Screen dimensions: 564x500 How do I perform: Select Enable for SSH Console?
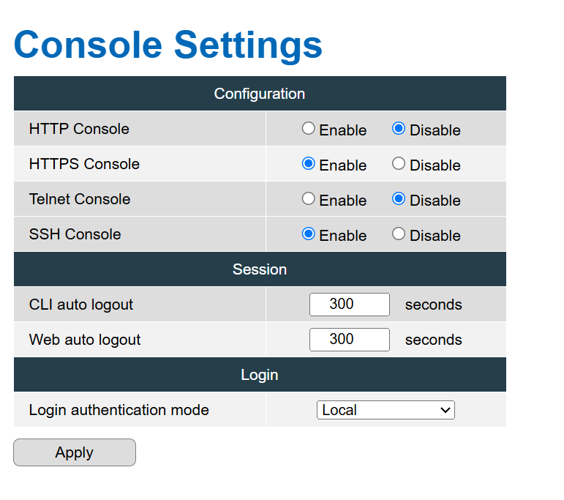point(308,234)
